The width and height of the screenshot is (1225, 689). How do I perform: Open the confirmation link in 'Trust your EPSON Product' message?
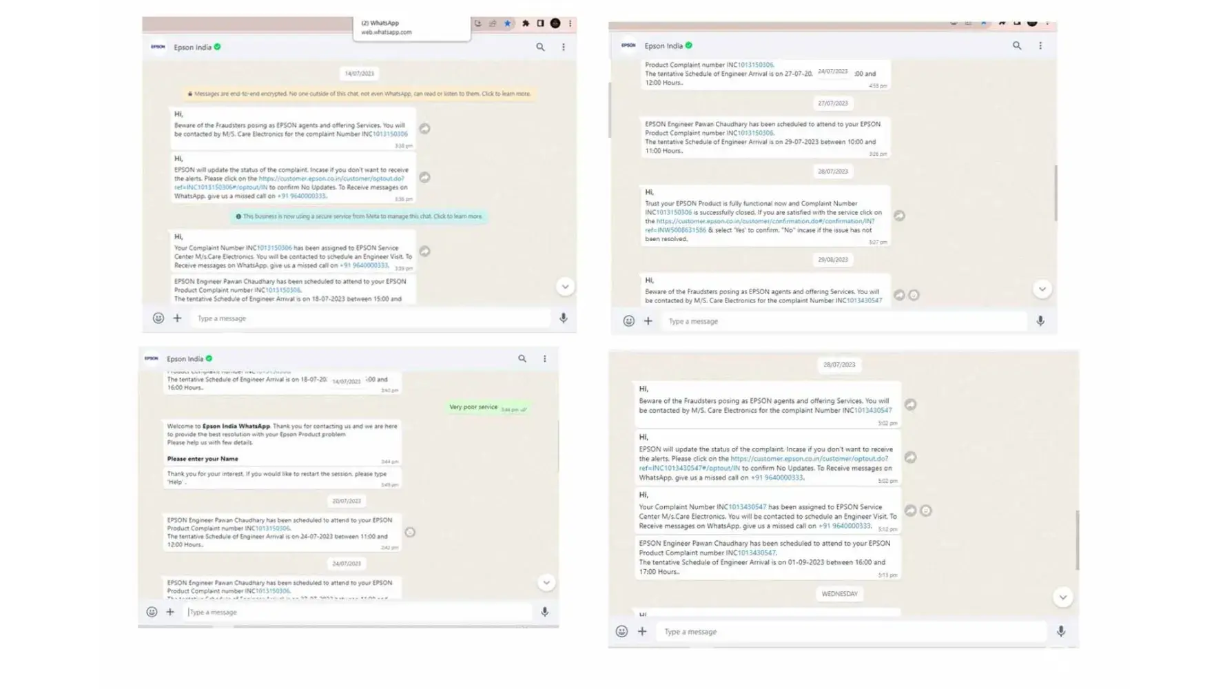click(x=760, y=225)
